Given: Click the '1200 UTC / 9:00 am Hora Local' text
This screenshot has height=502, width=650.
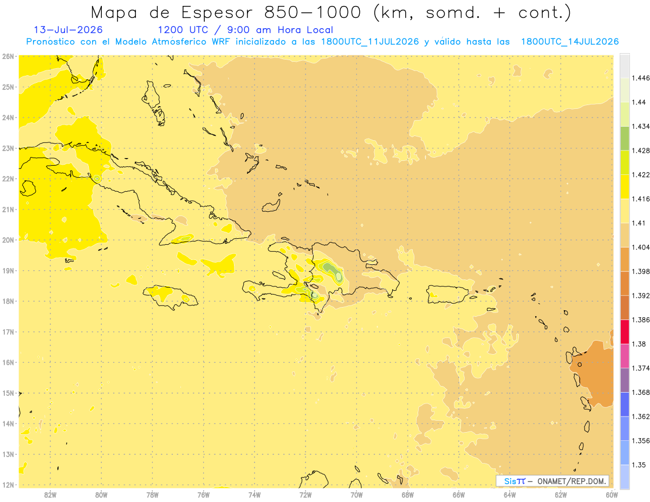Looking at the screenshot, I should click(245, 30).
